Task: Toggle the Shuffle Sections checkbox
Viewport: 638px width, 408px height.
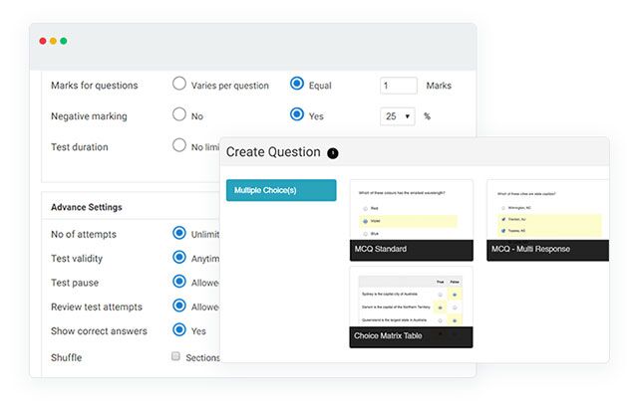Action: coord(175,356)
